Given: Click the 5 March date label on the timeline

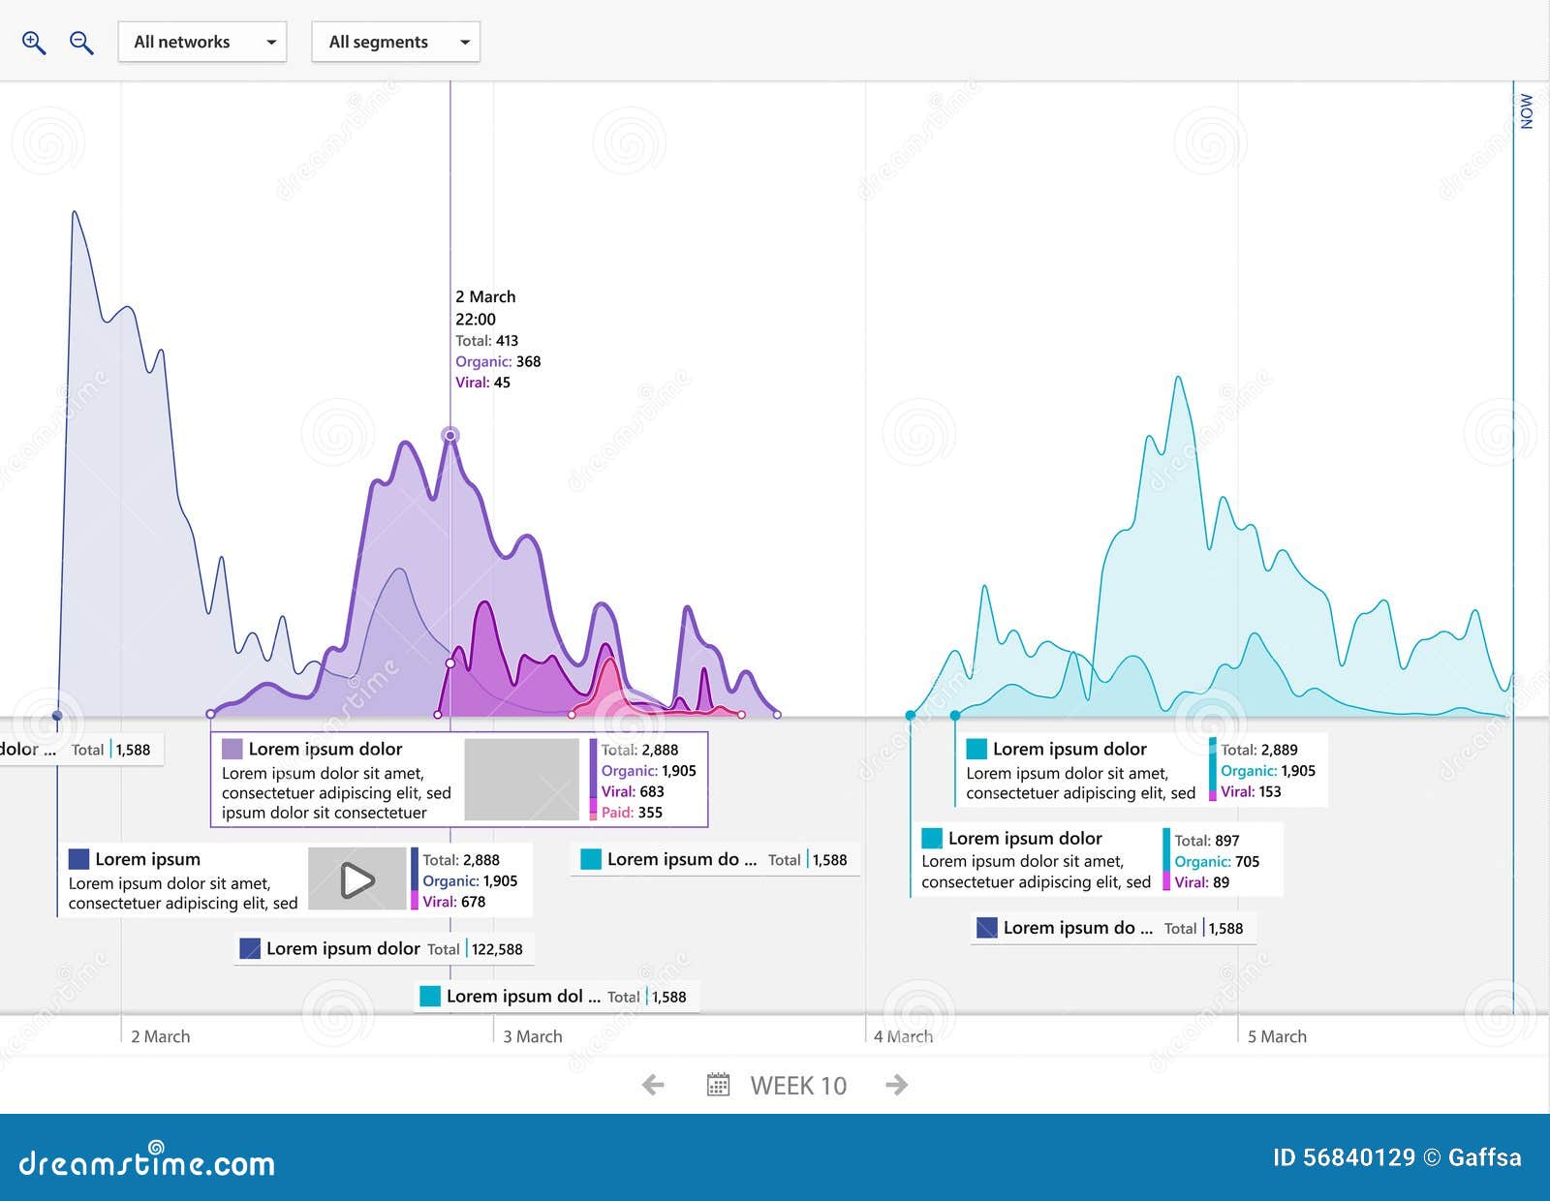Looking at the screenshot, I should (1277, 1036).
